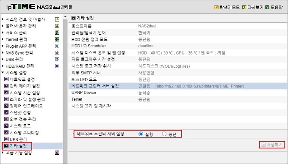
Task: Select the 시스템 디스크 온도 및 팬 설정 row
Action: point(177,53)
